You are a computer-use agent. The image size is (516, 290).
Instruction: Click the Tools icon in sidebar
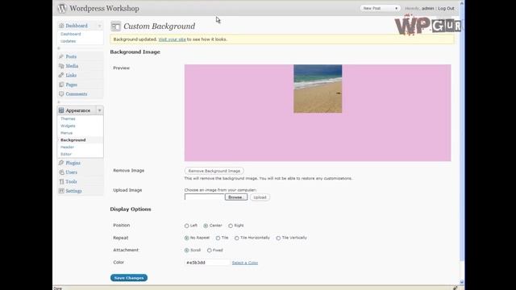(x=61, y=181)
